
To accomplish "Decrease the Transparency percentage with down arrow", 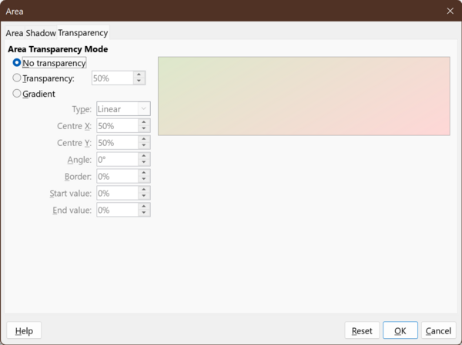I will [139, 81].
